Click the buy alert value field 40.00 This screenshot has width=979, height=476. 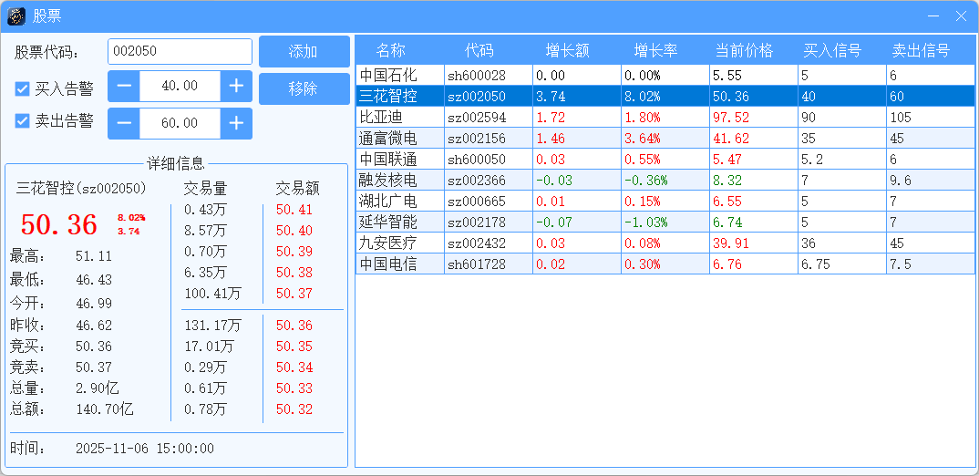coord(180,87)
